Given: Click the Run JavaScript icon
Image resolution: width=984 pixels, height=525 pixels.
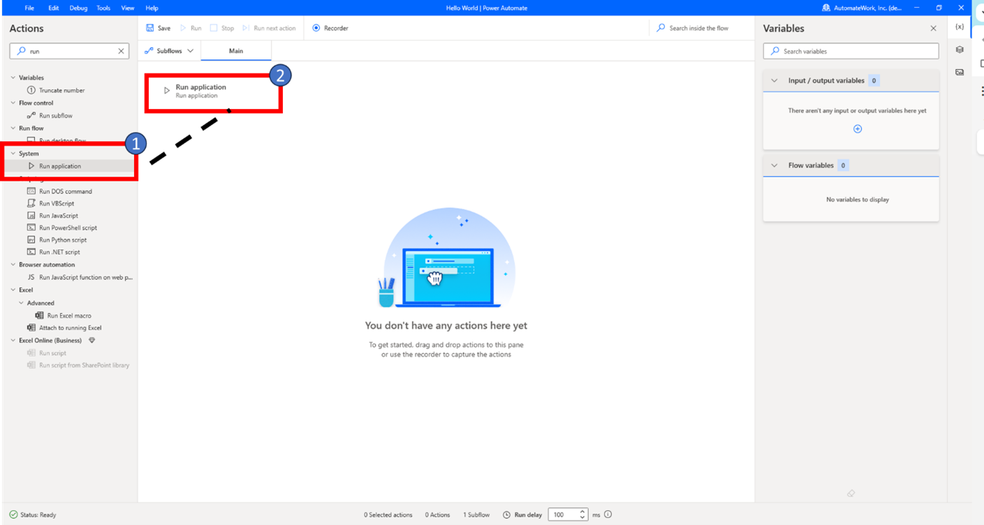Looking at the screenshot, I should 31,216.
